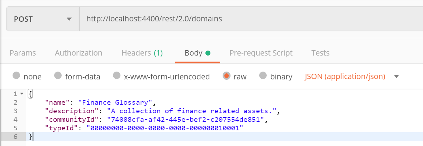
Task: Select the Body tab
Action: coord(198,53)
